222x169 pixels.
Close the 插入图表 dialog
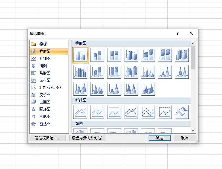(x=191, y=33)
